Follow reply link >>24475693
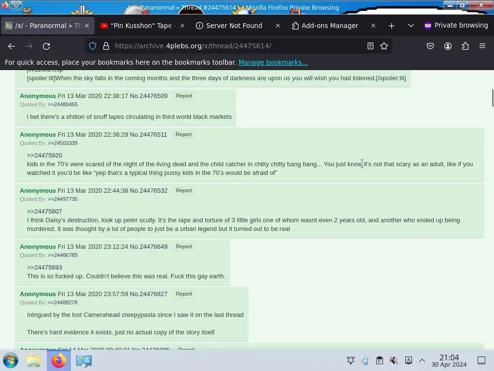The height and width of the screenshot is (371, 494). pyautogui.click(x=44, y=268)
